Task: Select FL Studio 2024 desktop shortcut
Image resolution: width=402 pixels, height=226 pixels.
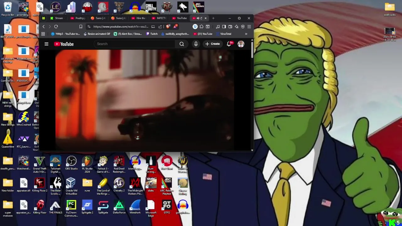Action: (x=87, y=164)
